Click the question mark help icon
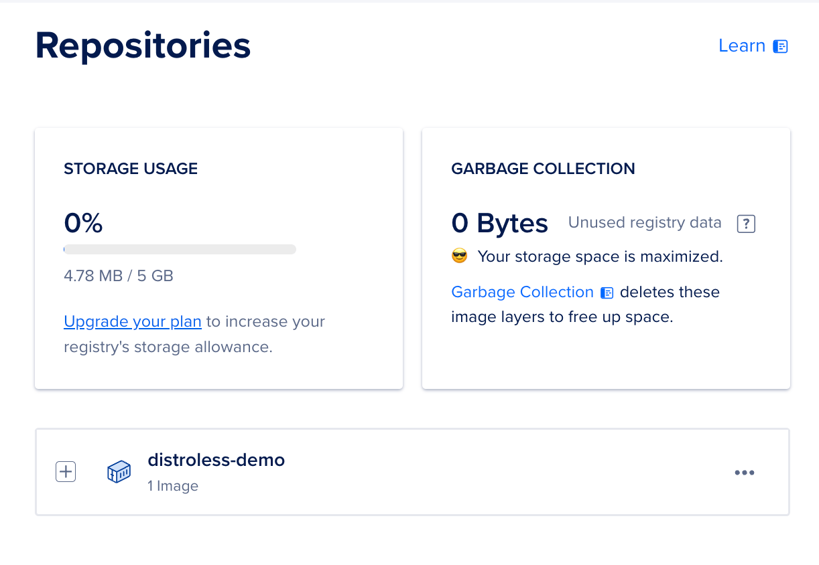Viewport: 819px width, 565px height. tap(746, 224)
